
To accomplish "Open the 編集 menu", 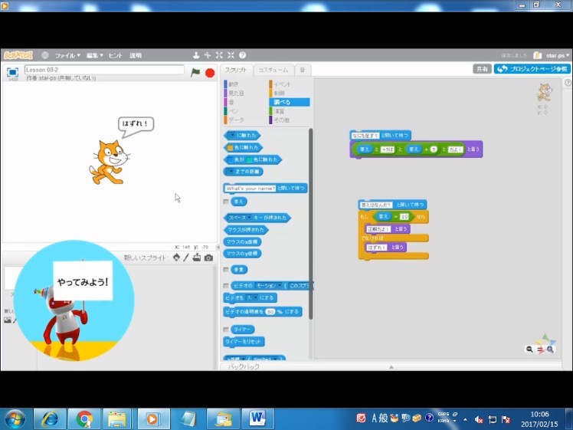I will click(95, 56).
